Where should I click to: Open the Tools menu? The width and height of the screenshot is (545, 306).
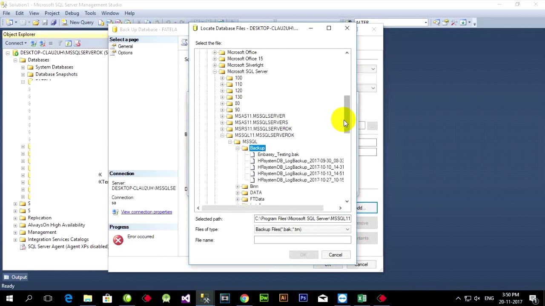[90, 13]
